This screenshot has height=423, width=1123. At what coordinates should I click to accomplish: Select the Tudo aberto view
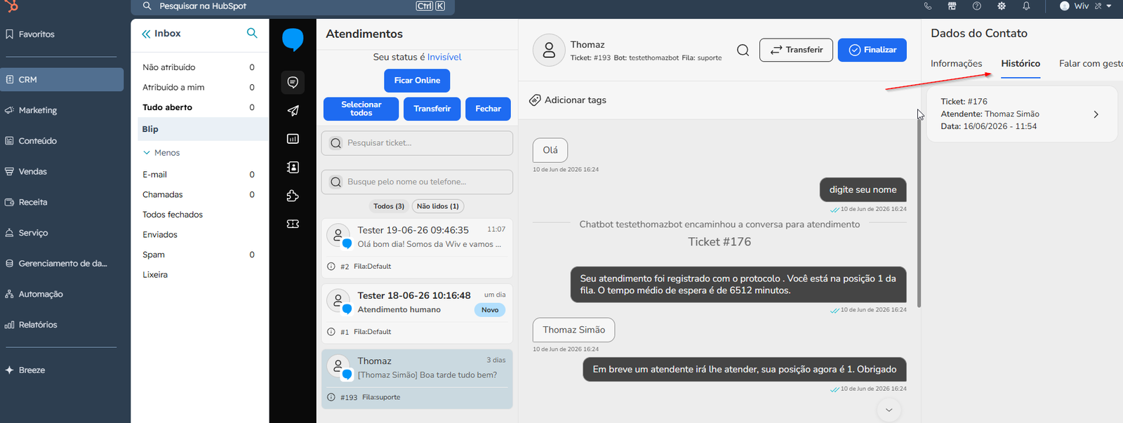click(199, 107)
